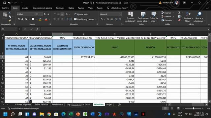The width and height of the screenshot is (211, 118).
Task: Expand the formula bar chevron
Action: [209, 29]
